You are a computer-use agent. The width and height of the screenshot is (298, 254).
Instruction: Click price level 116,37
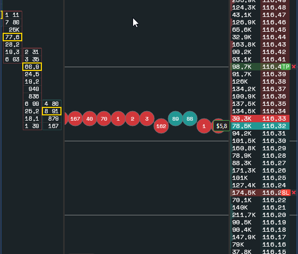[274, 89]
